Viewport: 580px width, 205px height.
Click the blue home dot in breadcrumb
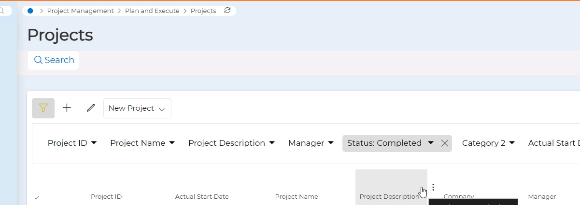pyautogui.click(x=30, y=11)
